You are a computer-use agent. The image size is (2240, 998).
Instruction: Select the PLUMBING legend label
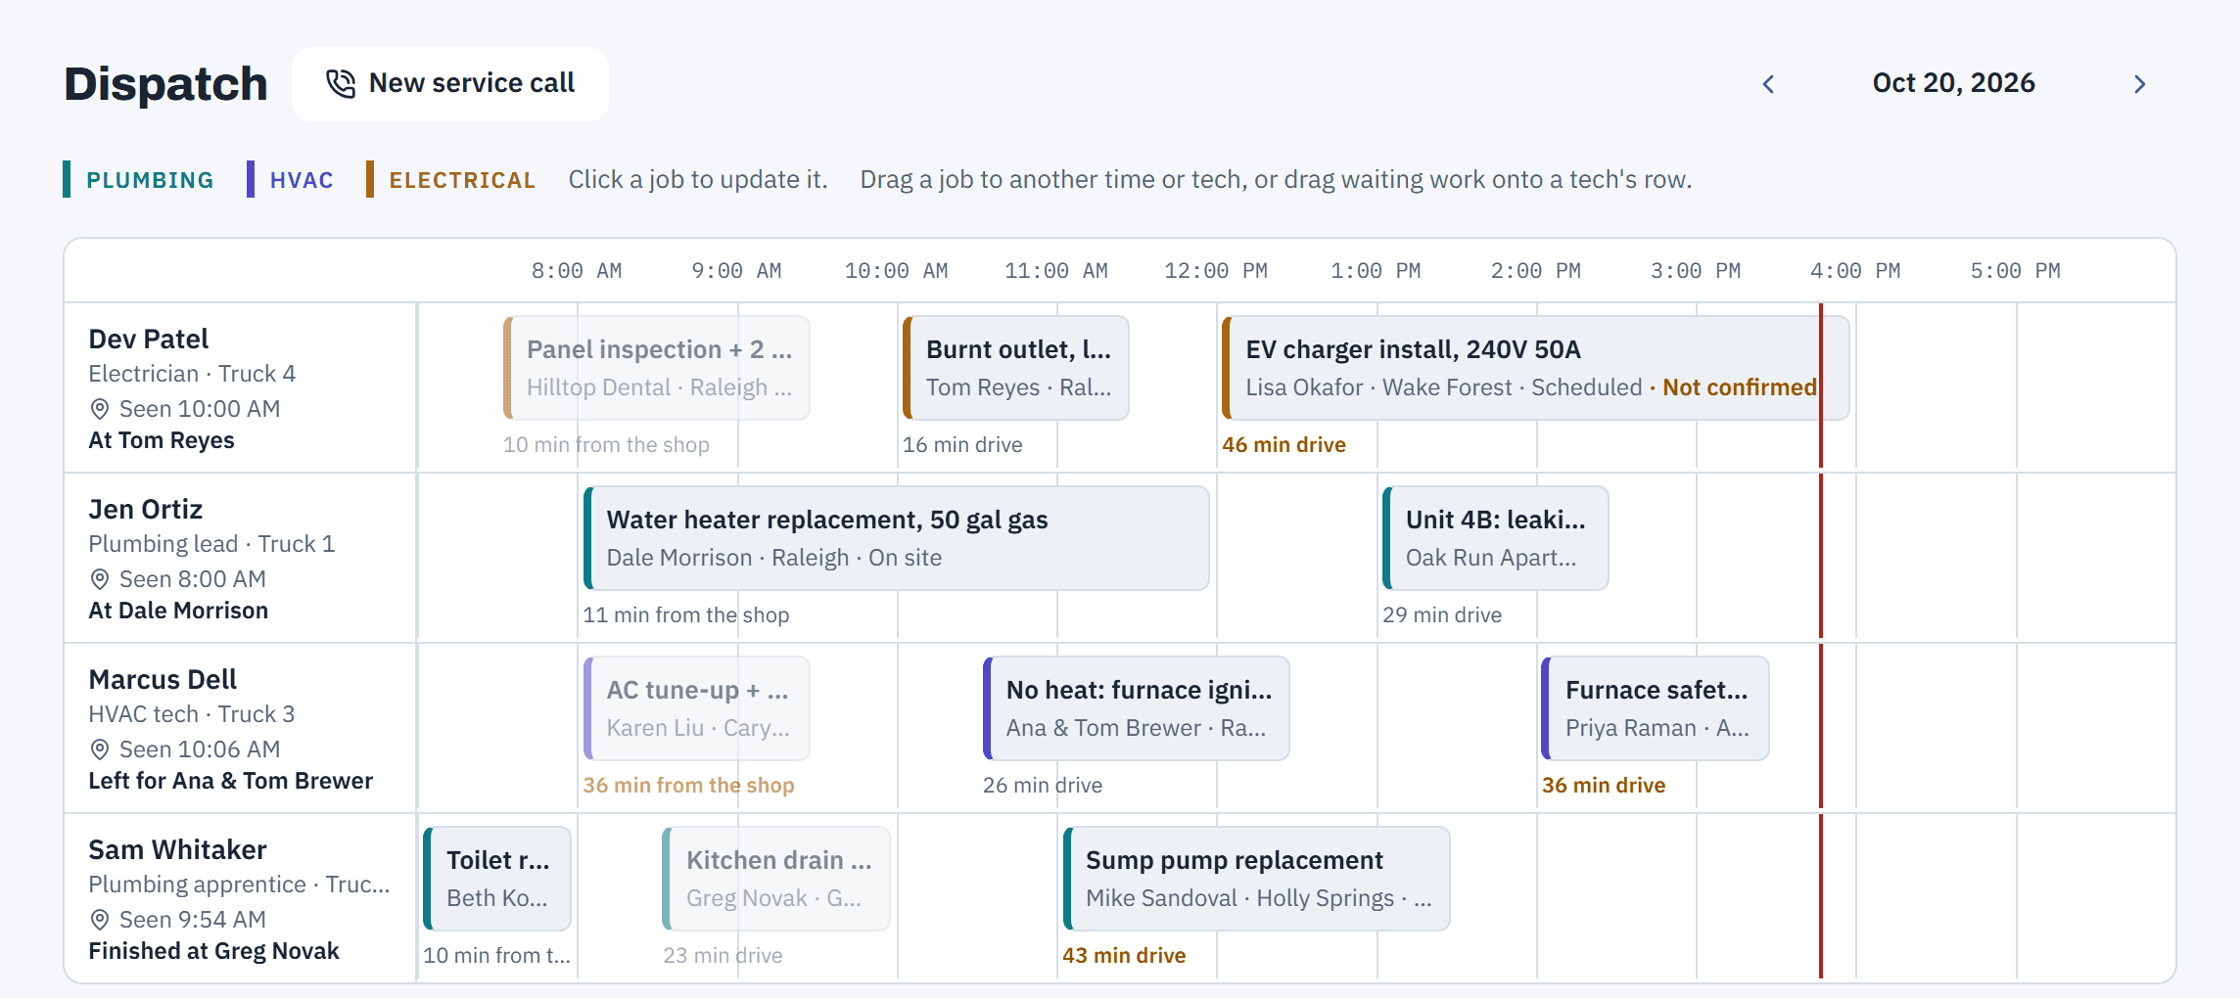coord(150,180)
